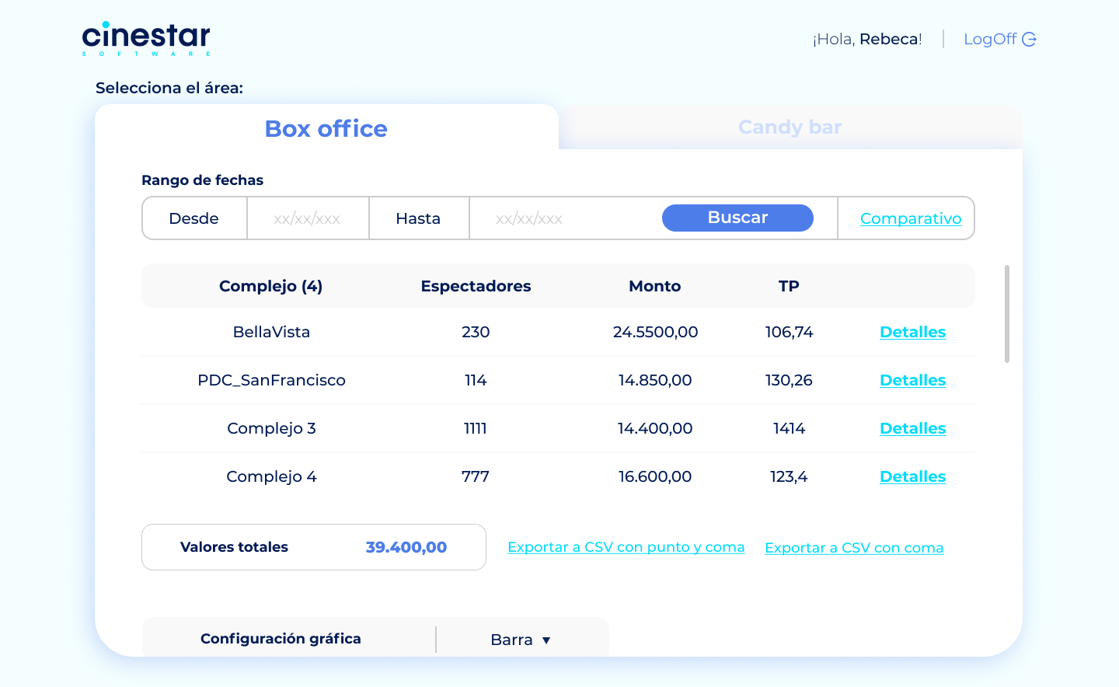Open Detalles for Complejo 4
The image size is (1119, 687).
tap(912, 476)
